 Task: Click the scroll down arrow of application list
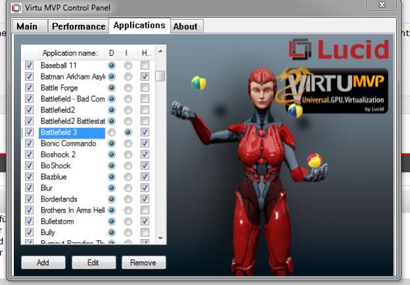coord(161,238)
